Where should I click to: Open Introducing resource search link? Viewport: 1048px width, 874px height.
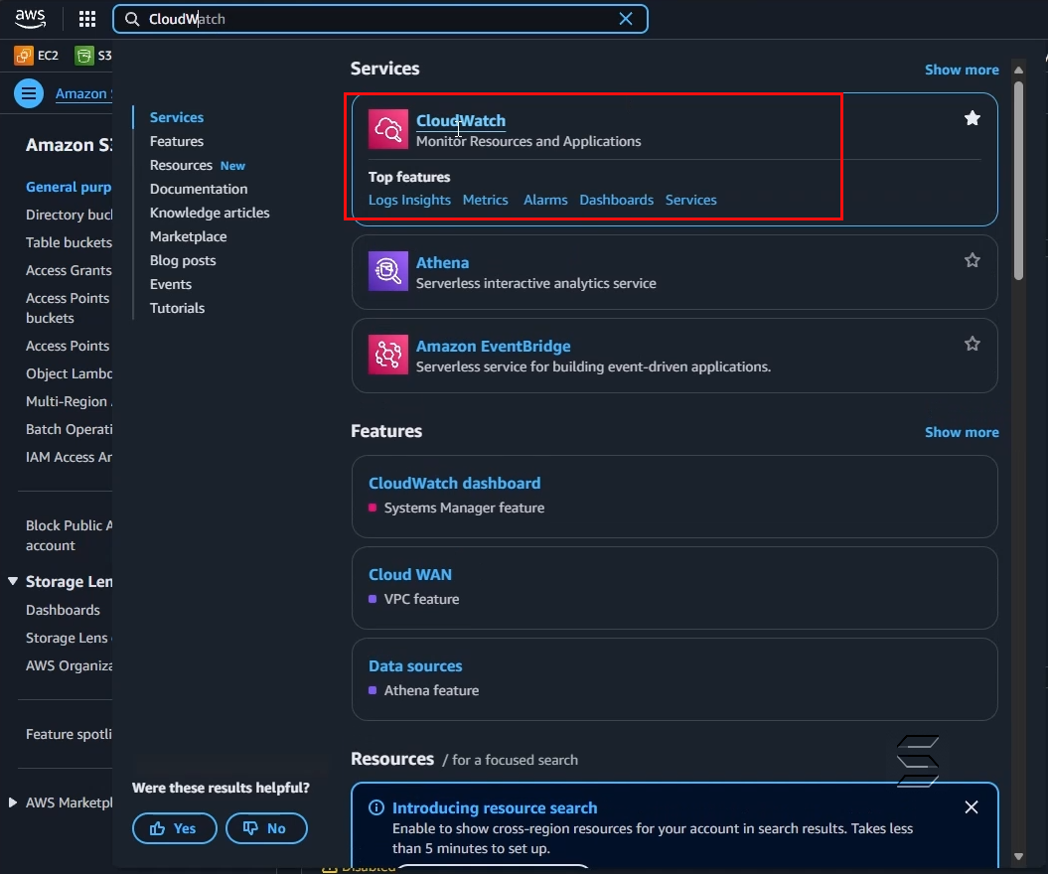coord(495,807)
